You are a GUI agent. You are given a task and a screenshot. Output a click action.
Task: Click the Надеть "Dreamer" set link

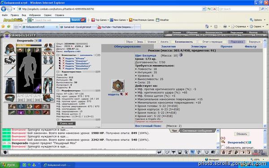pyautogui.click(x=76, y=61)
